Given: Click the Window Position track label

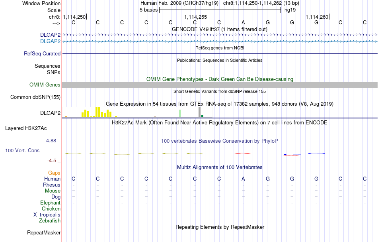Looking at the screenshot, I should coord(41,3).
